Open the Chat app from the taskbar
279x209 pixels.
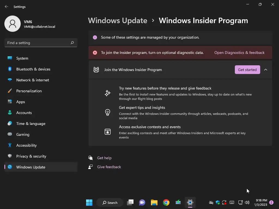[142, 202]
